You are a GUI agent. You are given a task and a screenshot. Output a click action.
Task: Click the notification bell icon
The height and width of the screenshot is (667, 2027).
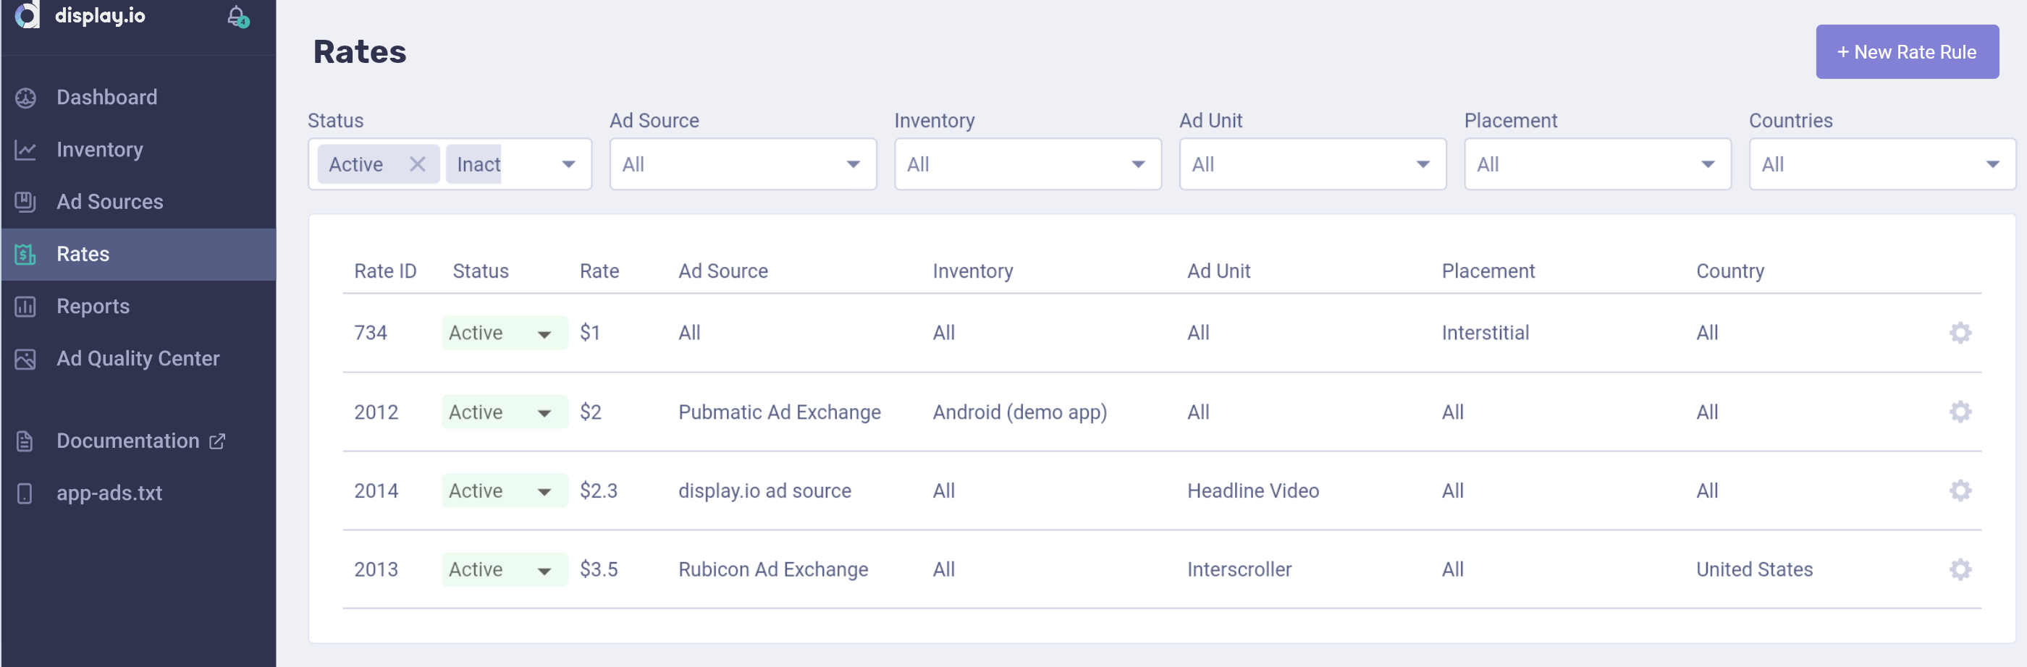point(237,16)
